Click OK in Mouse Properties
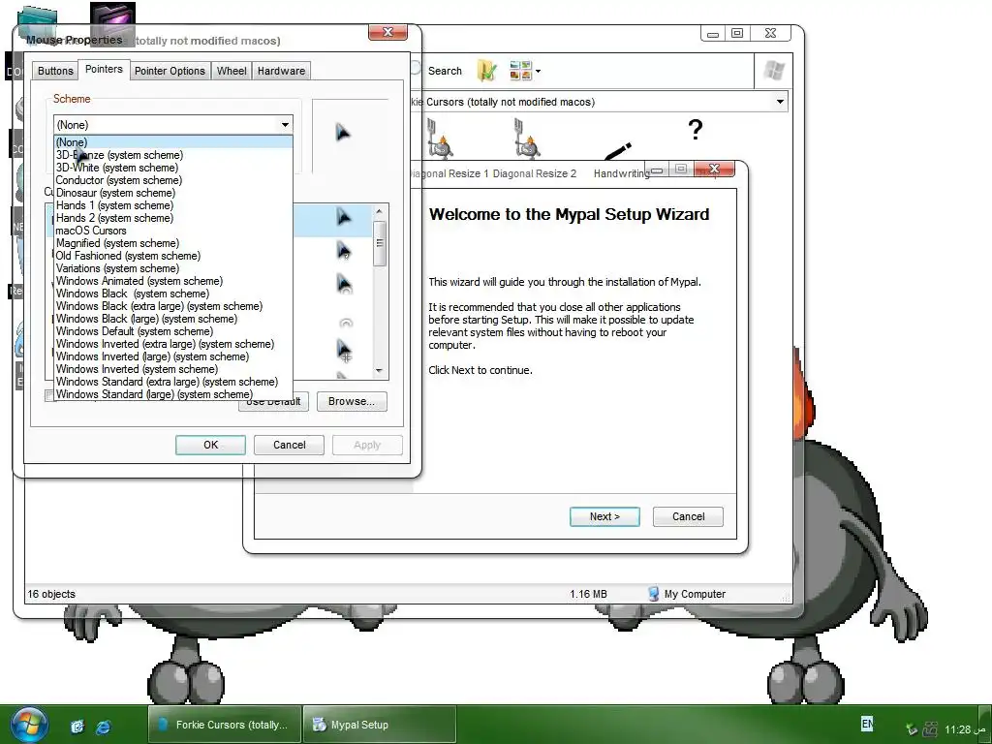Screen dimensions: 992x744 coord(210,445)
